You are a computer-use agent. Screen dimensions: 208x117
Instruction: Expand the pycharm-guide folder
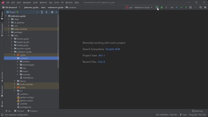[x=12, y=48]
